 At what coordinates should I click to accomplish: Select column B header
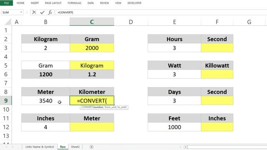click(x=45, y=22)
